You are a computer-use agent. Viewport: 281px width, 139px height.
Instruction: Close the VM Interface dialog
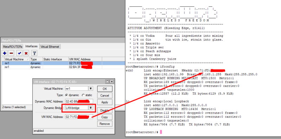(111, 82)
